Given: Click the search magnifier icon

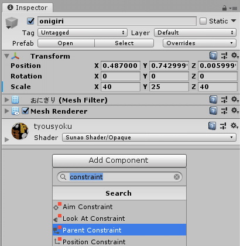Looking at the screenshot, I should click(63, 177).
